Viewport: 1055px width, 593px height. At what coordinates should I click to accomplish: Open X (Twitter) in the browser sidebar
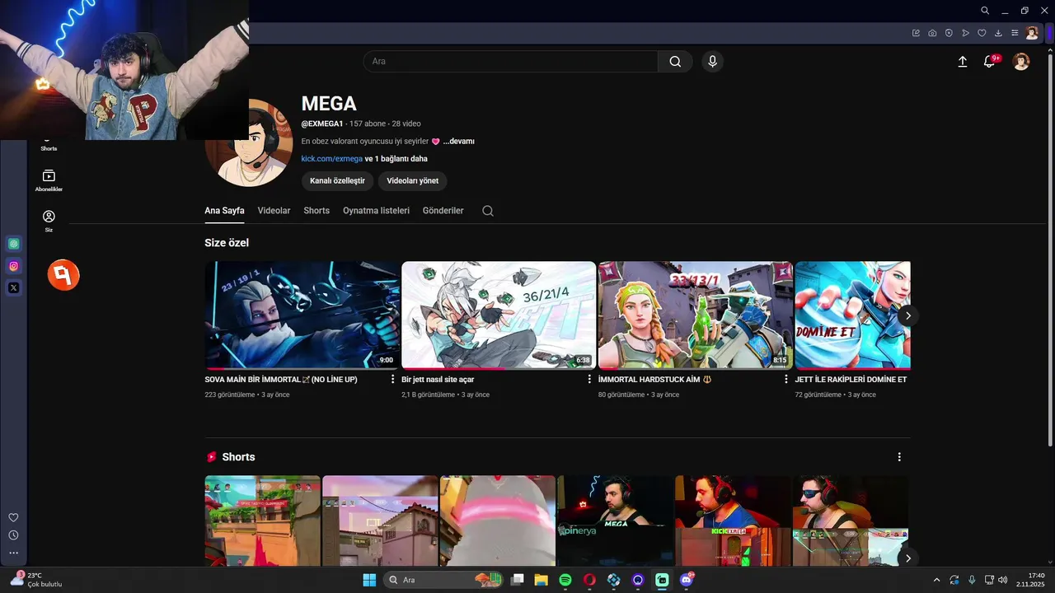click(x=13, y=287)
